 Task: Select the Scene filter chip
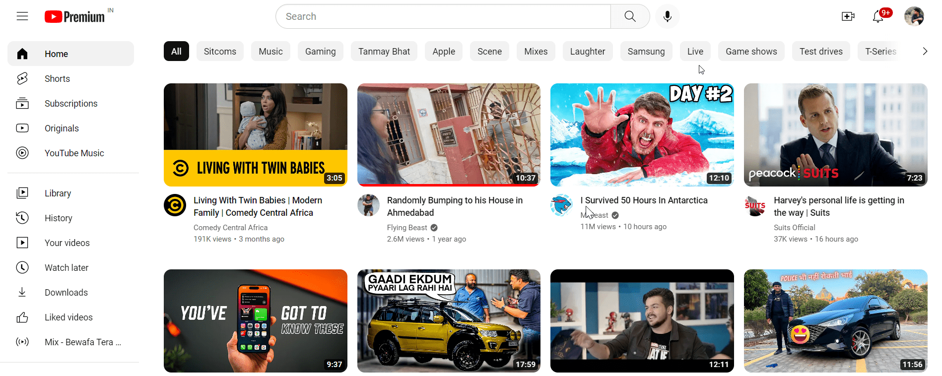coord(489,51)
